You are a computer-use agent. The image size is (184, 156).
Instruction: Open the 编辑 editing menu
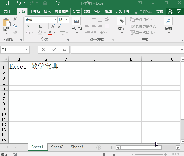click(x=168, y=25)
